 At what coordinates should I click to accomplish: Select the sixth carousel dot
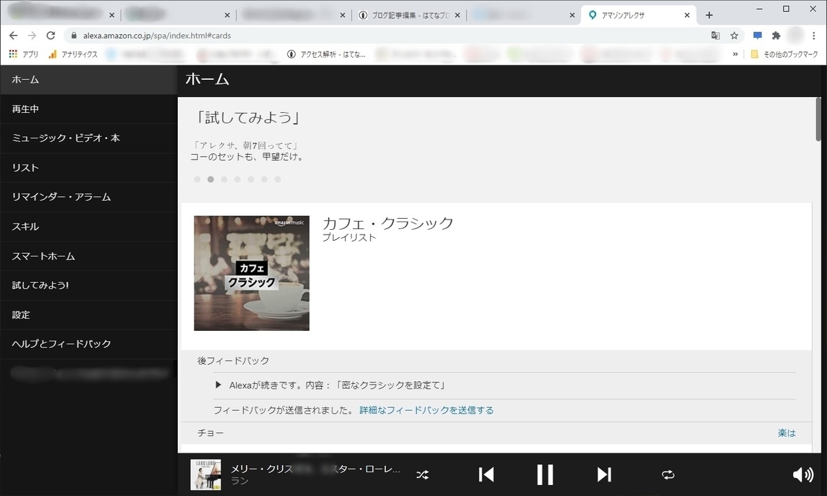pyautogui.click(x=264, y=180)
